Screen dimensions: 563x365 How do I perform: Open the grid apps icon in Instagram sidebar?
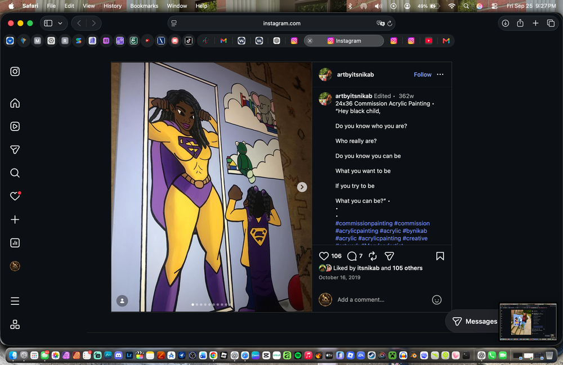(x=15, y=325)
